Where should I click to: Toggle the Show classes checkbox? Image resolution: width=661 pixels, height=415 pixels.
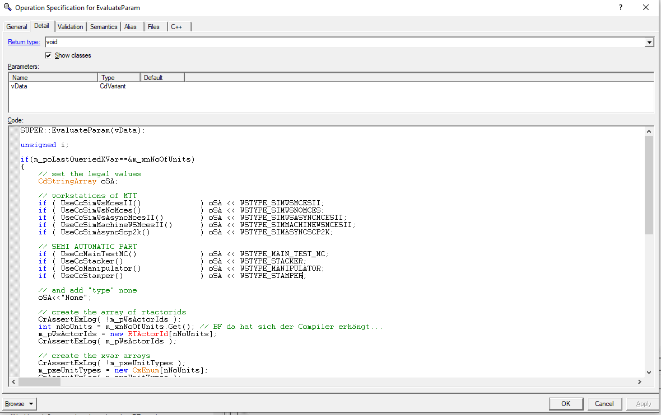click(x=48, y=55)
